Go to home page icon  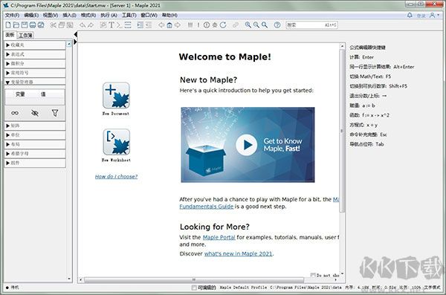click(x=169, y=25)
